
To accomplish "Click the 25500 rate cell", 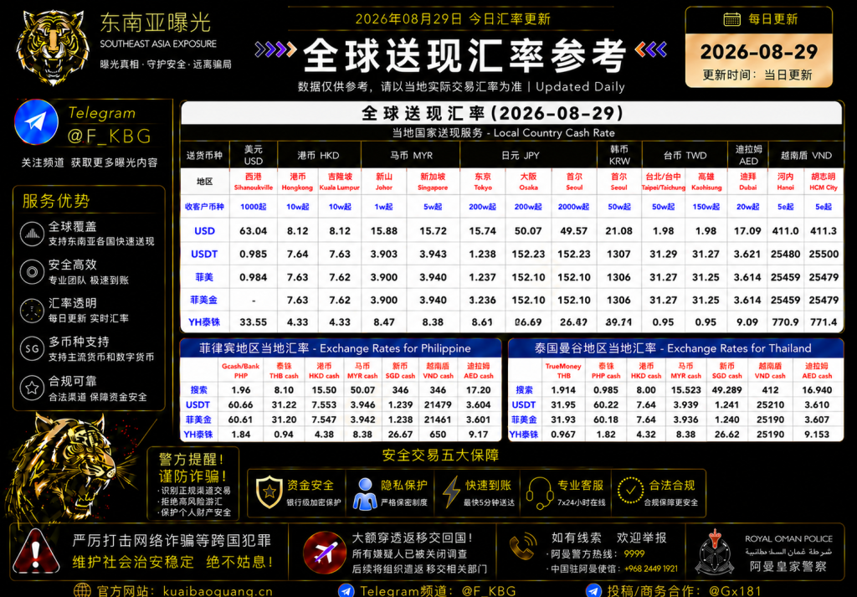I will [824, 255].
